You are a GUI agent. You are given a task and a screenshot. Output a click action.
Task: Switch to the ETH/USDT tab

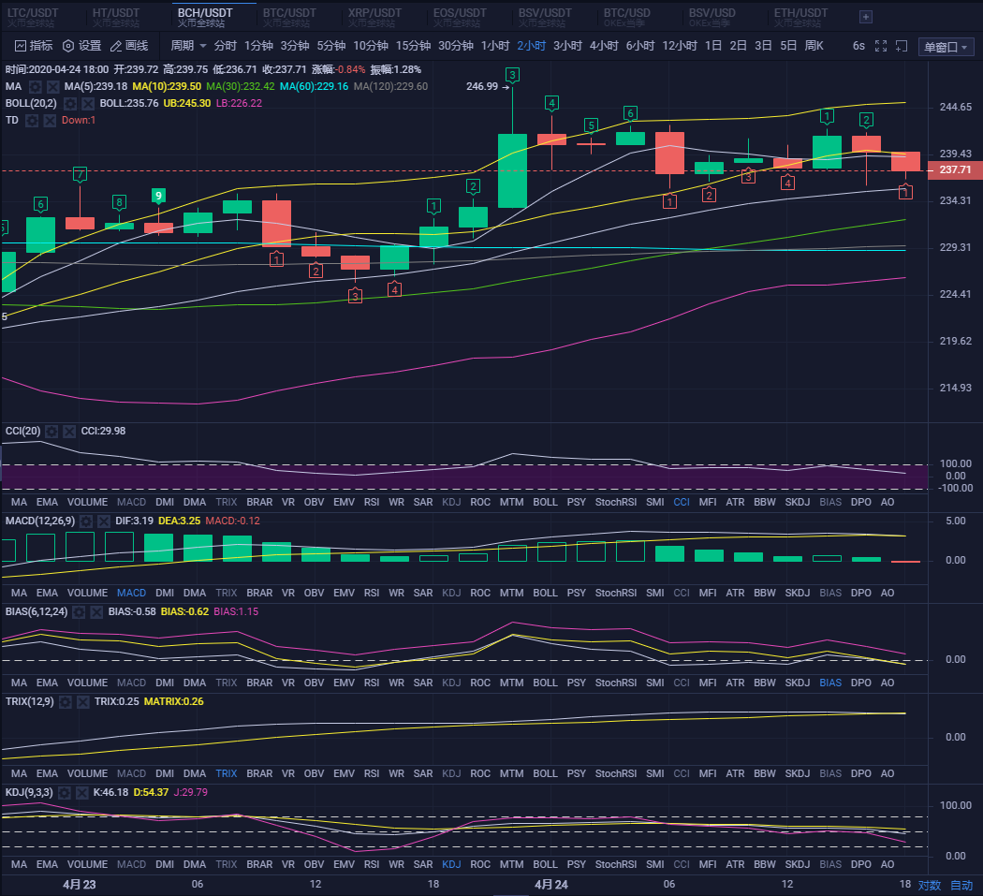click(800, 17)
